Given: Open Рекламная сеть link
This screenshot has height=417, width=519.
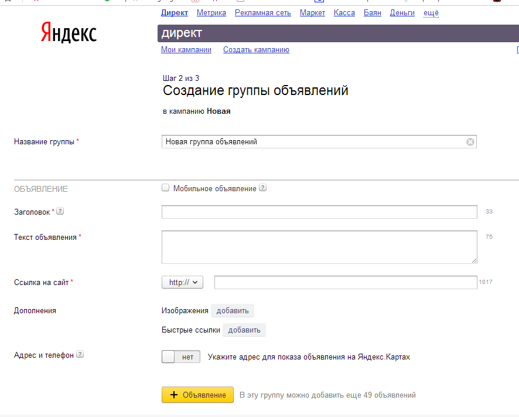Looking at the screenshot, I should tap(263, 12).
